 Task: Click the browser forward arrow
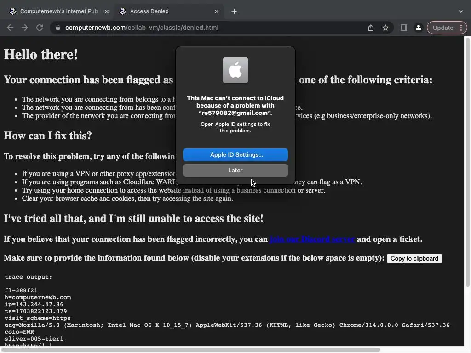click(x=25, y=28)
